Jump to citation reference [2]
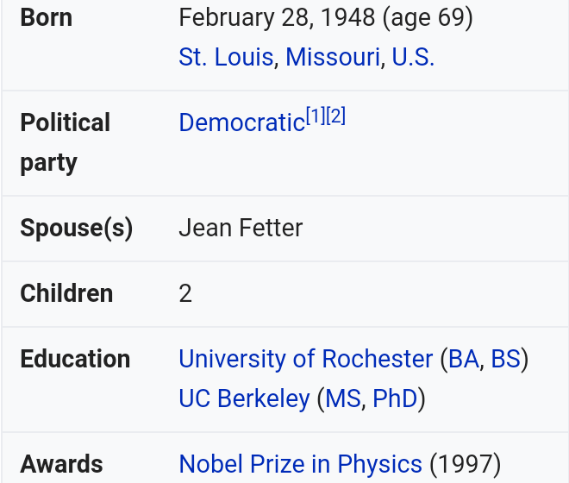The width and height of the screenshot is (569, 483). [x=335, y=116]
